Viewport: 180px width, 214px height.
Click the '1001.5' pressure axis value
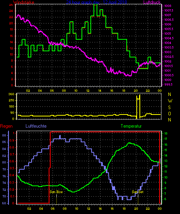tap(169, 66)
